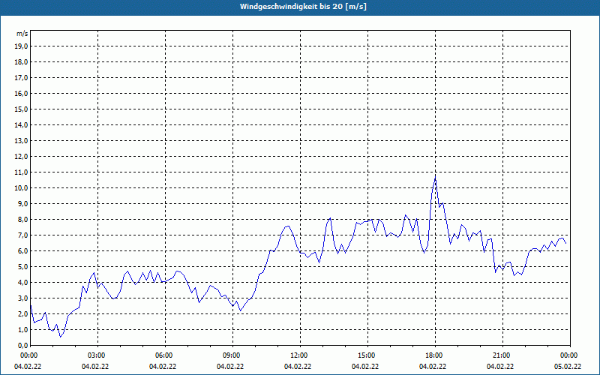The height and width of the screenshot is (375, 600).
Task: Click the 18,0 value on the y-axis
Action: point(21,62)
